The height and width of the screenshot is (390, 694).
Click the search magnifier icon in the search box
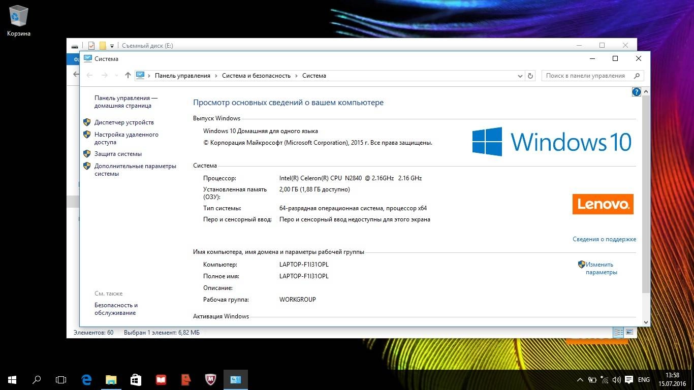pos(637,76)
